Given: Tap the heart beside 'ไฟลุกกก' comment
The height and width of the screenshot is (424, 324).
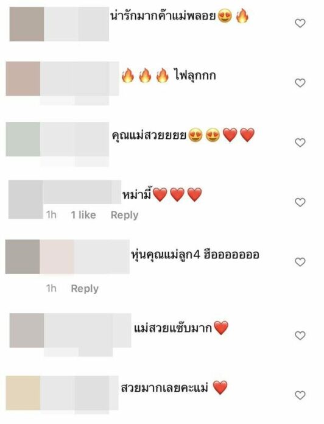Looking at the screenshot, I should click(300, 83).
